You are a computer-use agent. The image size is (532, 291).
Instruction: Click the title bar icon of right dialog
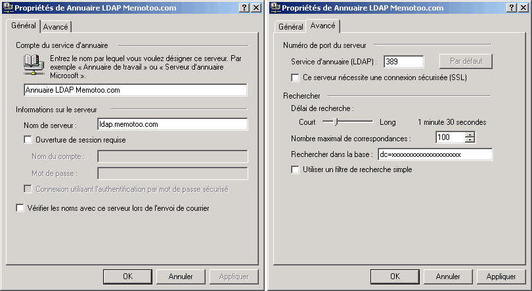pos(275,7)
